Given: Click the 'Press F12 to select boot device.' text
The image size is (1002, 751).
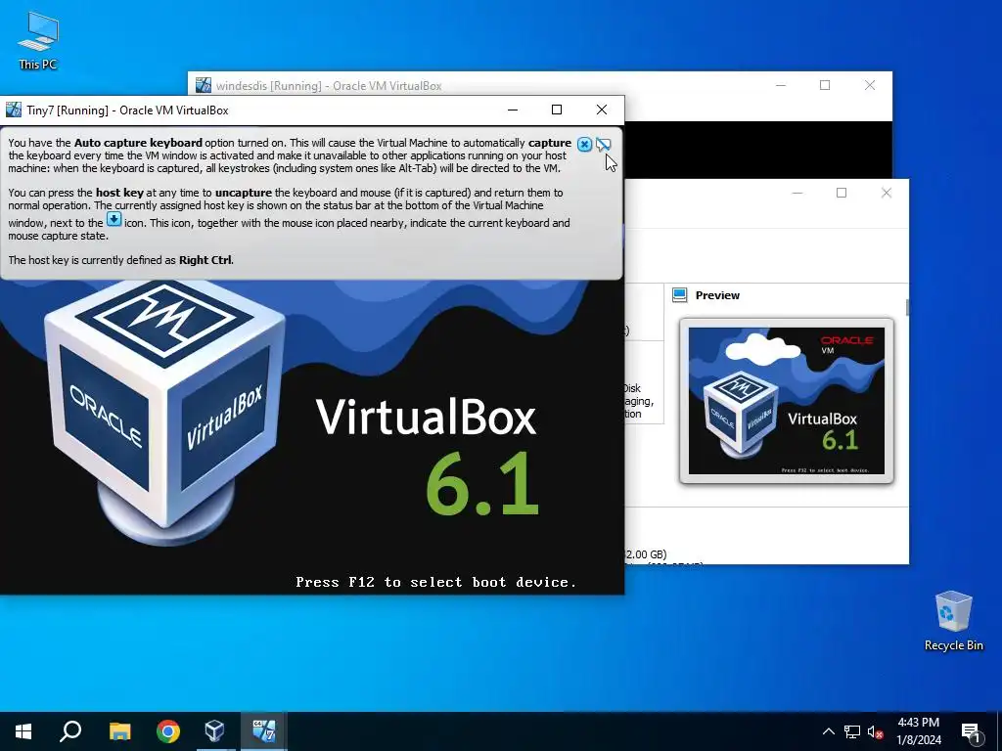Looking at the screenshot, I should (435, 582).
